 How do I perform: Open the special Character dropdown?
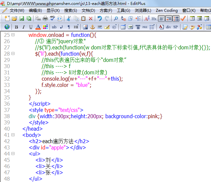(x=115, y=27)
